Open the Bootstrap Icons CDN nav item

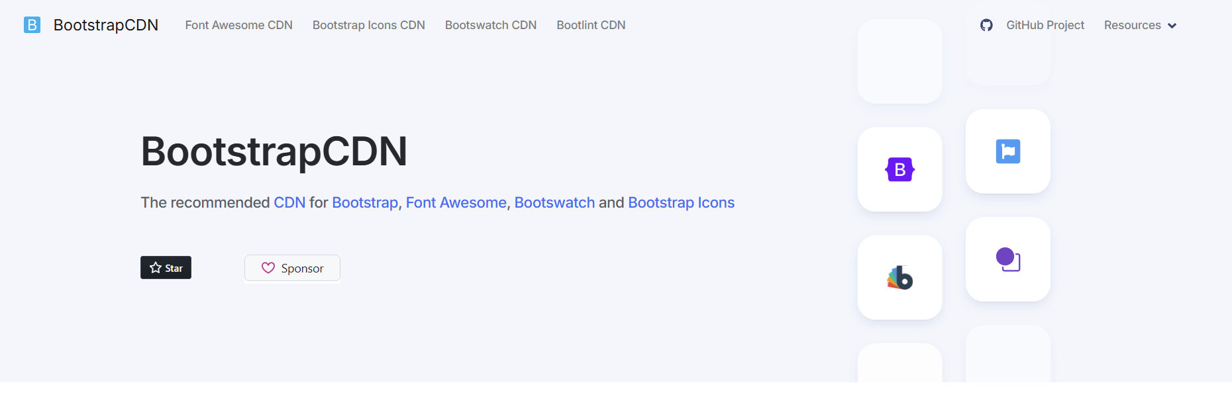[368, 25]
